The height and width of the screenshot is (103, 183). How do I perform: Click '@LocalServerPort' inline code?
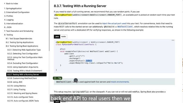[67, 23]
